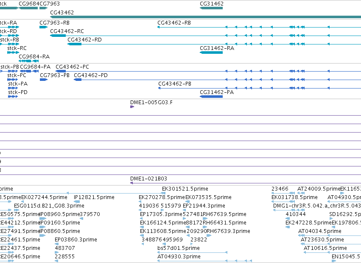Select the EK166124.5prime EST label
Viewport: 361px width, 263px height.
[163, 223]
